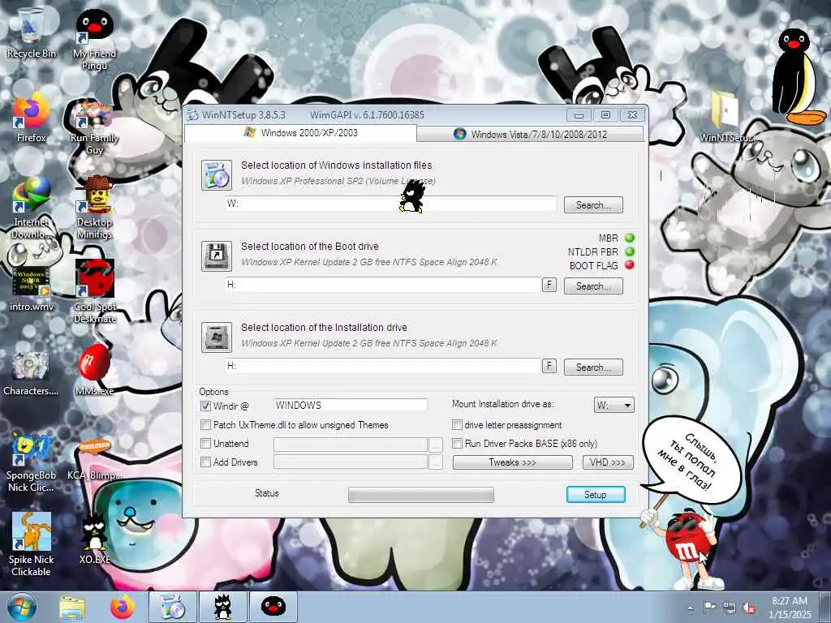
Task: Search for Windows installation files location
Action: pyautogui.click(x=593, y=205)
